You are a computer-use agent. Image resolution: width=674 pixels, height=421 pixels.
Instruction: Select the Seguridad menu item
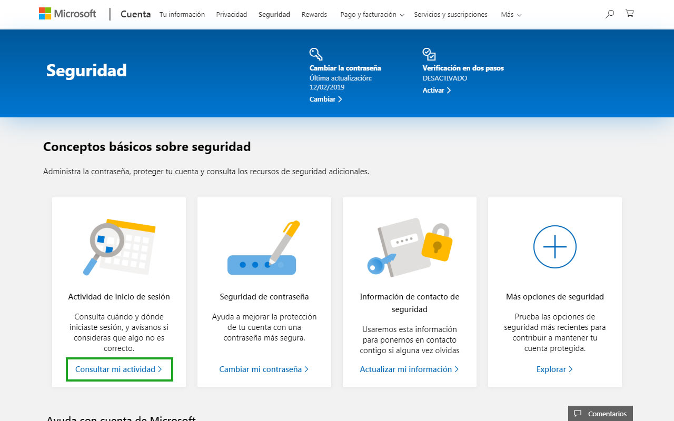coord(274,15)
